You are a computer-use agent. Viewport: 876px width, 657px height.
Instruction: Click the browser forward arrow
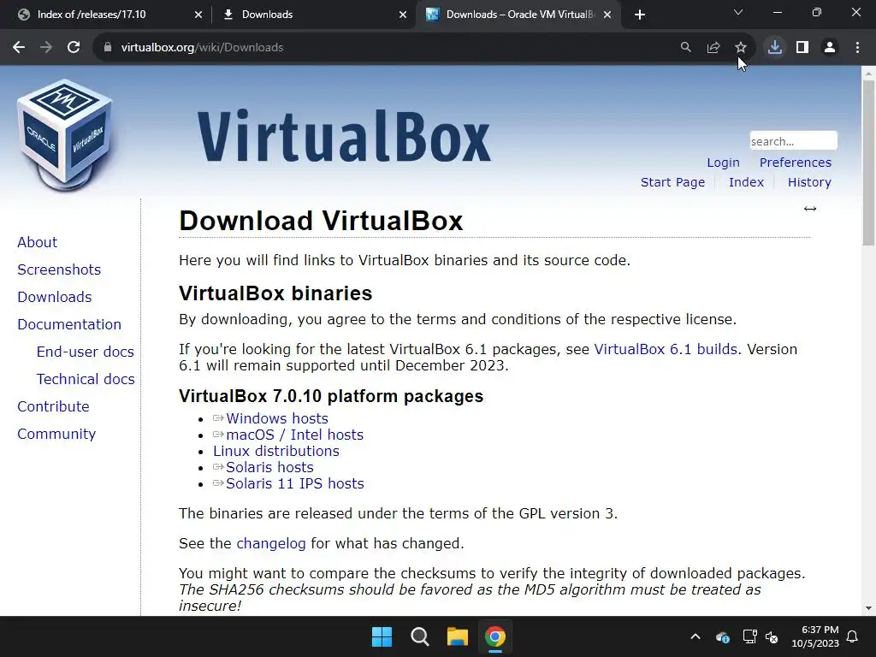[x=46, y=48]
